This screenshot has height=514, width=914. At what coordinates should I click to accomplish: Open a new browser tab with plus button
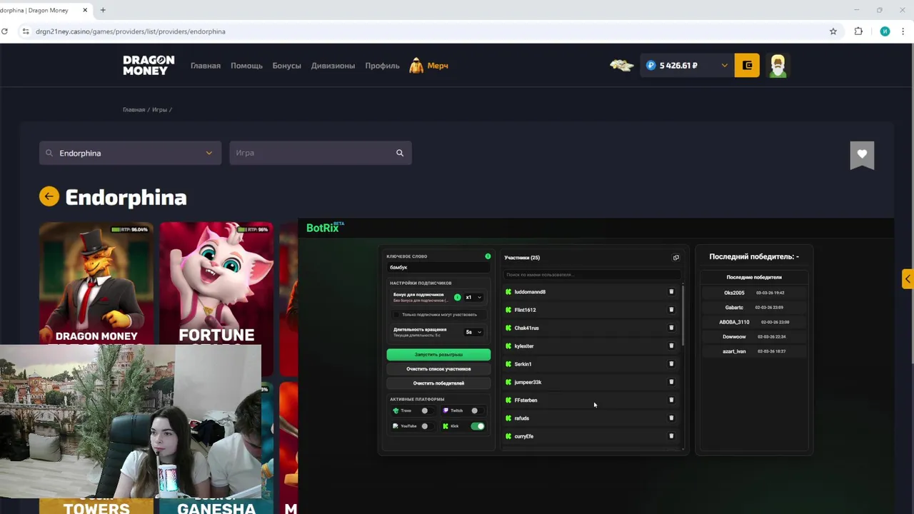click(103, 10)
